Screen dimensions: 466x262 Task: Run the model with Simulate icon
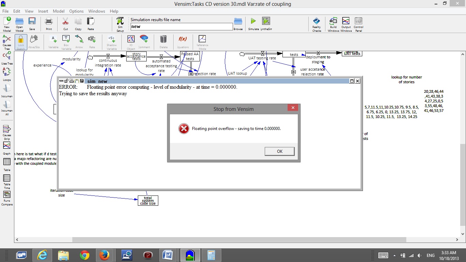(x=253, y=24)
